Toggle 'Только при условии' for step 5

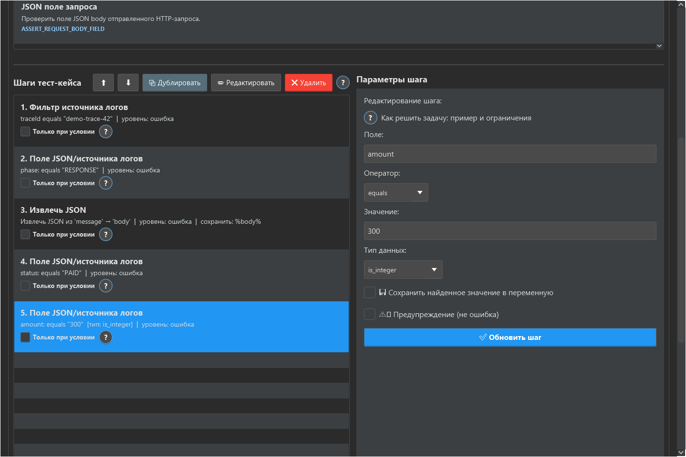(25, 338)
